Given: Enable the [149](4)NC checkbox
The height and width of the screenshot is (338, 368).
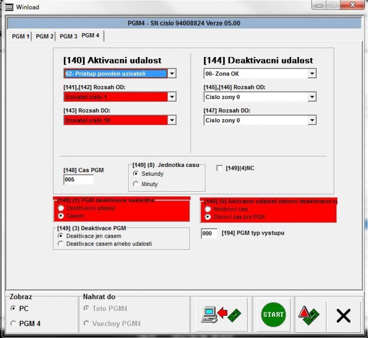Looking at the screenshot, I should [219, 168].
